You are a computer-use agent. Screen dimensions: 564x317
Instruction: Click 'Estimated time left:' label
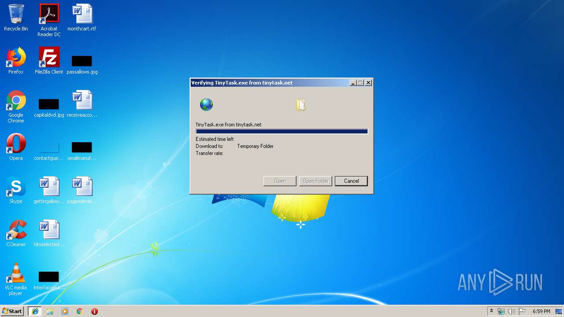tap(215, 139)
